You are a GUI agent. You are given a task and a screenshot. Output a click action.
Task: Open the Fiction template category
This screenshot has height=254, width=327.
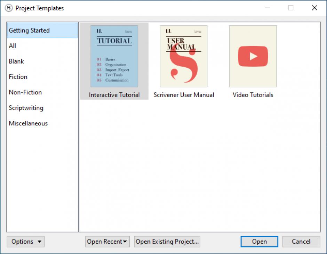(x=18, y=77)
